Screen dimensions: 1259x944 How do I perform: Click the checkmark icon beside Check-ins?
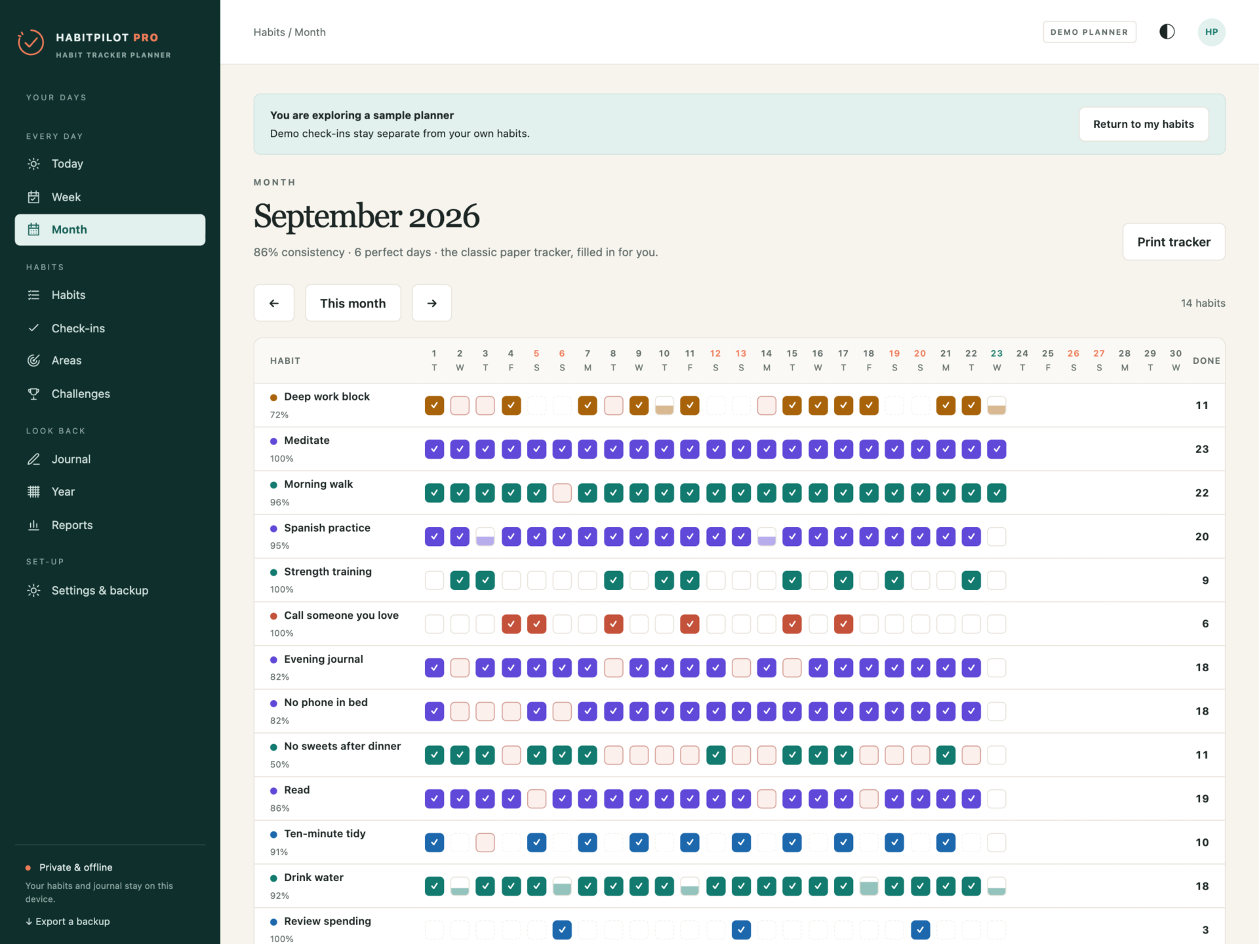[33, 328]
